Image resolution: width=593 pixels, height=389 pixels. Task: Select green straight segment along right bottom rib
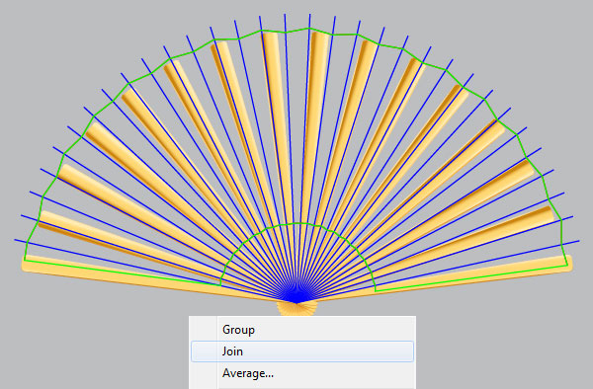click(471, 278)
